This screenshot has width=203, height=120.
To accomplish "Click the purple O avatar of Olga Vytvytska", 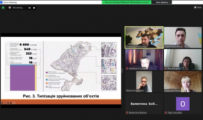I will 183,104.
